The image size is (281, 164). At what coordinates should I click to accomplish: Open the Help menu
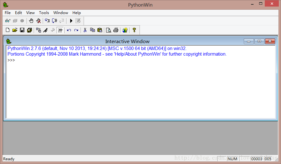(x=76, y=13)
